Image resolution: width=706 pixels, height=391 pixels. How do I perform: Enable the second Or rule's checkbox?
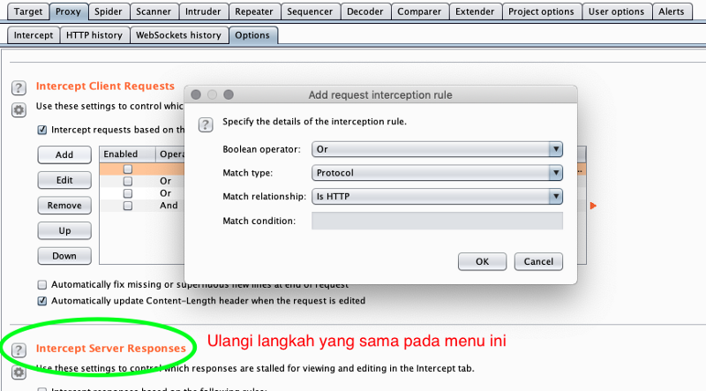(128, 193)
